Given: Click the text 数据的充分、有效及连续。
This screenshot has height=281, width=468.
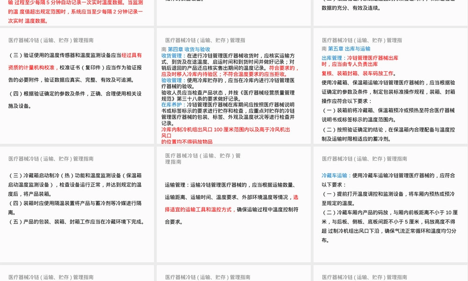Looking at the screenshot, I should click(351, 8).
